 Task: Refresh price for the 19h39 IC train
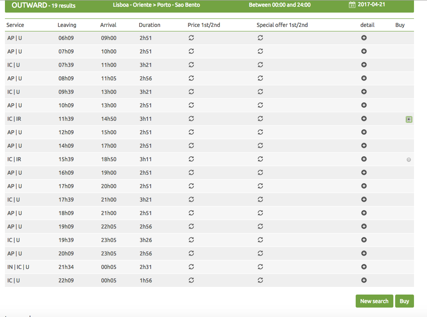(191, 240)
